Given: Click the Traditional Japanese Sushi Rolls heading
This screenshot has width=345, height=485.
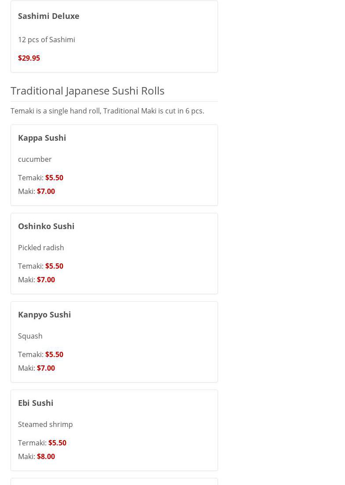Looking at the screenshot, I should pos(87,91).
